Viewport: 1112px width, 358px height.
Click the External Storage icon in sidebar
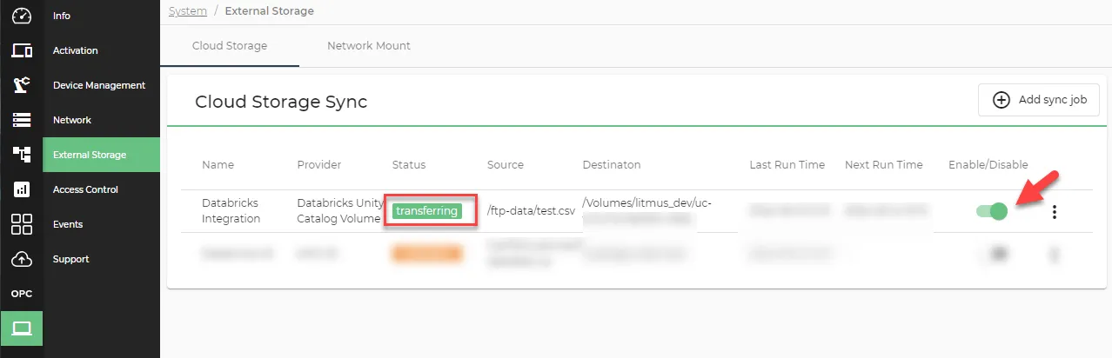point(22,155)
